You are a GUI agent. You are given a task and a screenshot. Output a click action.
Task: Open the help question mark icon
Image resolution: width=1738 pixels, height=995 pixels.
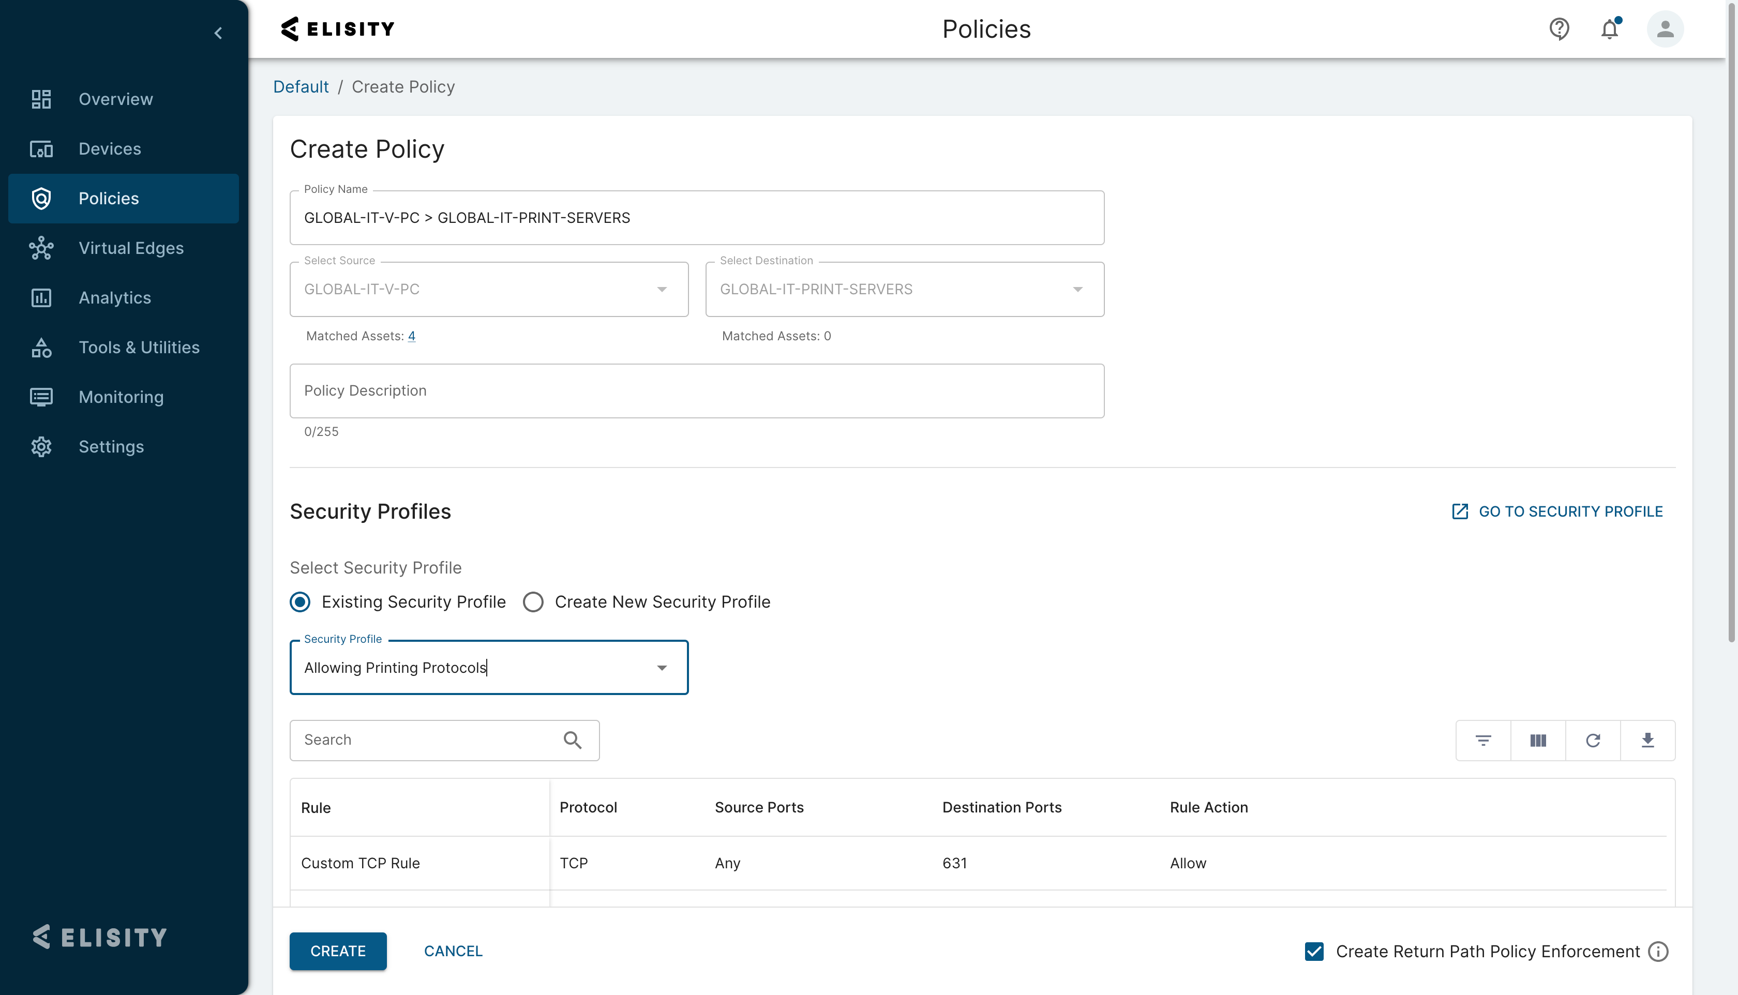point(1559,29)
